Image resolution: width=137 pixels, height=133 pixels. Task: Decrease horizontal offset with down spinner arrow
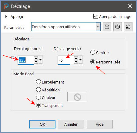click(x=36, y=62)
